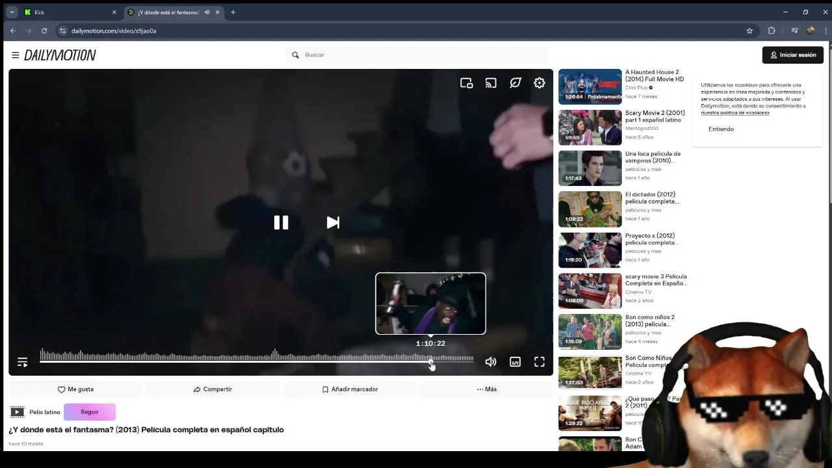Go to the Dailymotion logo homepage
The image size is (832, 468).
click(60, 55)
